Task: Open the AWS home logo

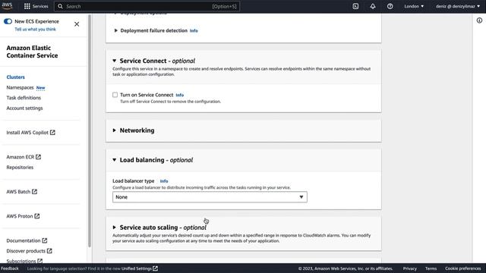Action: click(7, 6)
